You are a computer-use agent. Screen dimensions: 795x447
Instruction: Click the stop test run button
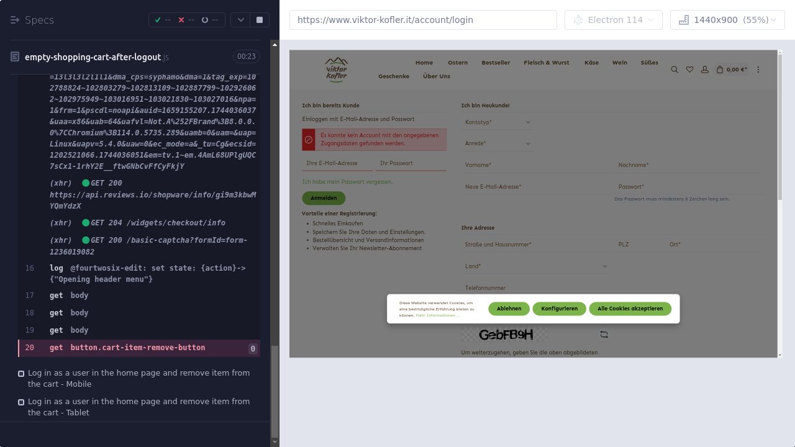point(260,20)
